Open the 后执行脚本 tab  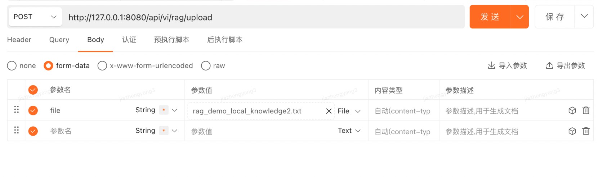(225, 40)
